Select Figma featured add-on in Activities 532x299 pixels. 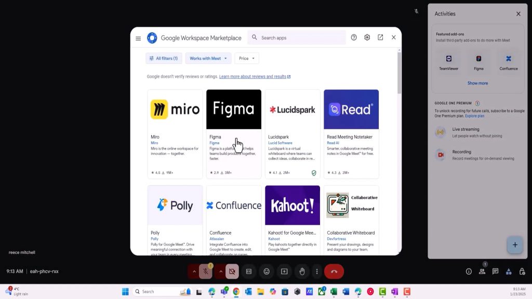[x=478, y=62]
